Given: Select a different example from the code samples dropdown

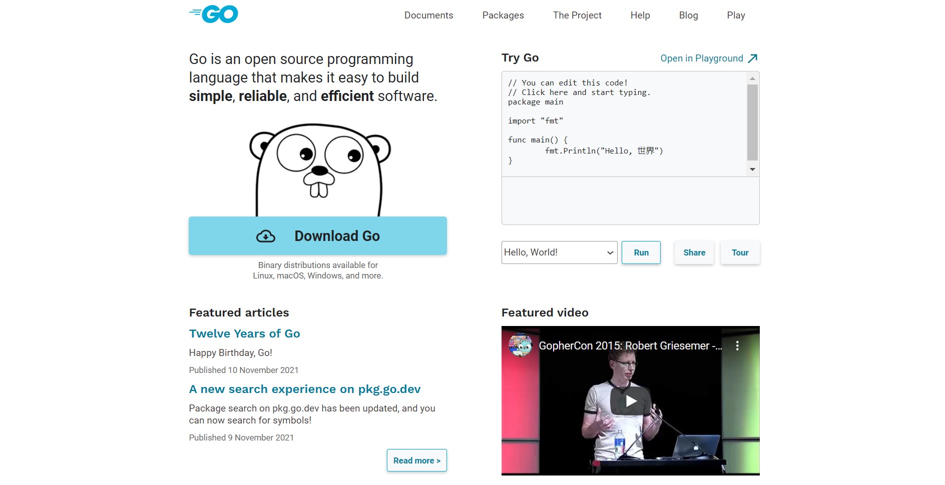Looking at the screenshot, I should pos(559,252).
